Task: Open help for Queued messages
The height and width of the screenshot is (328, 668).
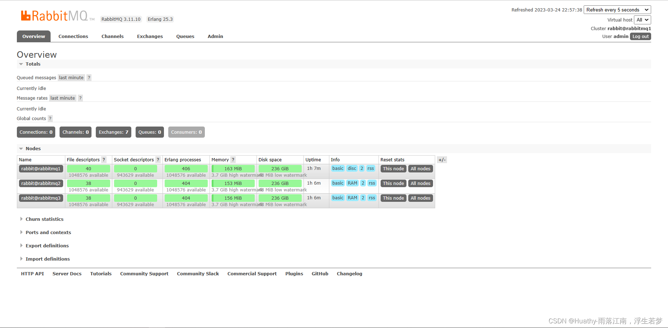Action: [89, 77]
